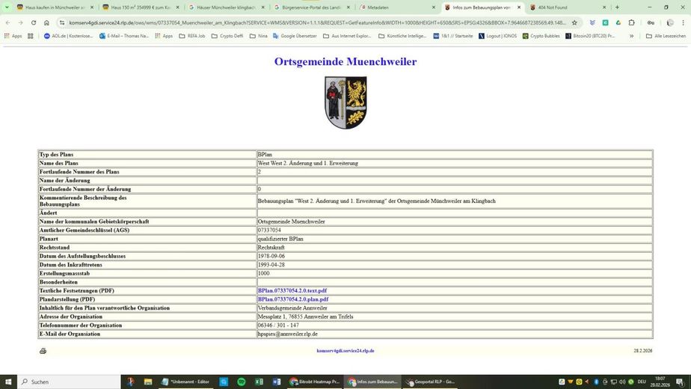This screenshot has height=389, width=691.
Task: Reload the page with the refresh icon
Action: click(34, 22)
